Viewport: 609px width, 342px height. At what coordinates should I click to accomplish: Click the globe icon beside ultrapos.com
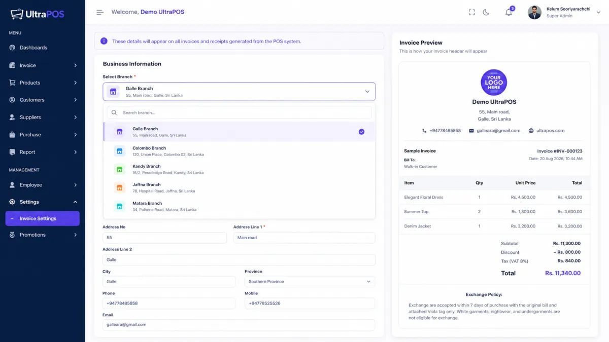pyautogui.click(x=531, y=131)
